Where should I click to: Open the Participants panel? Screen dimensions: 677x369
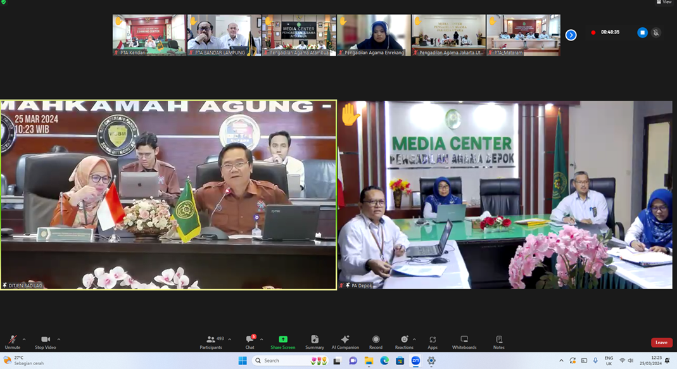click(211, 342)
